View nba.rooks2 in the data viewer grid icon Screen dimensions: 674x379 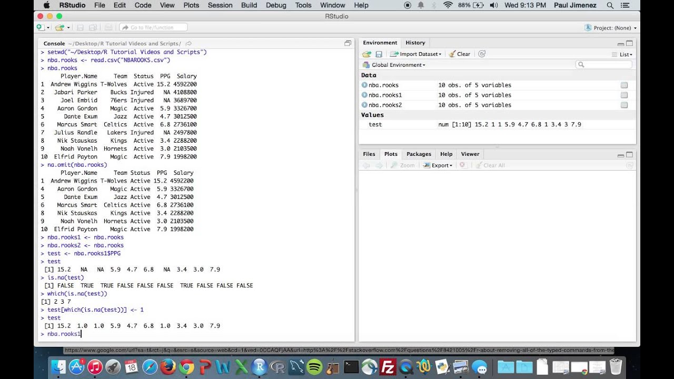pos(624,105)
